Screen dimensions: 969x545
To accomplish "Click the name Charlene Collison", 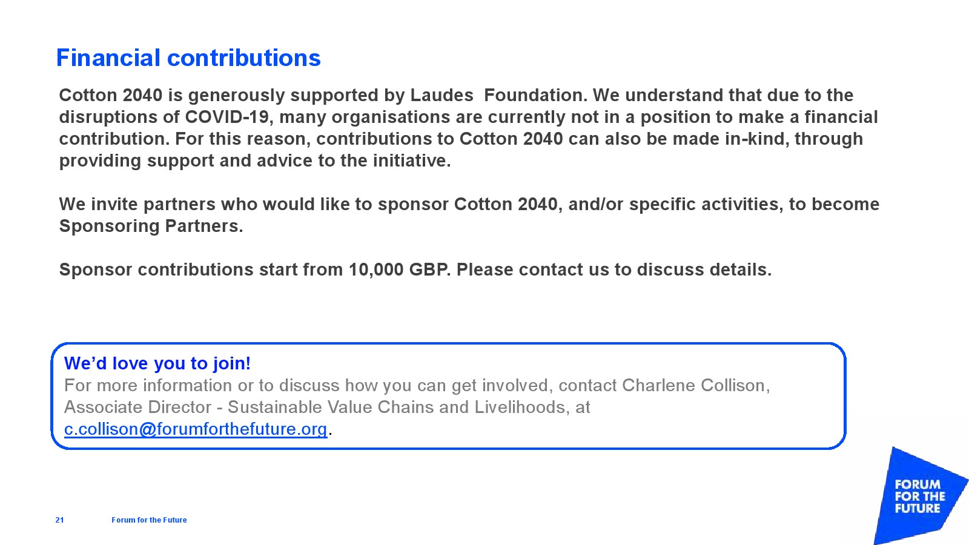I will 695,385.
